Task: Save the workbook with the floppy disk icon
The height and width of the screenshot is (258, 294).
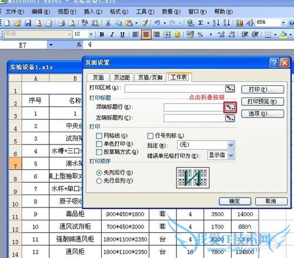Action: 28,23
